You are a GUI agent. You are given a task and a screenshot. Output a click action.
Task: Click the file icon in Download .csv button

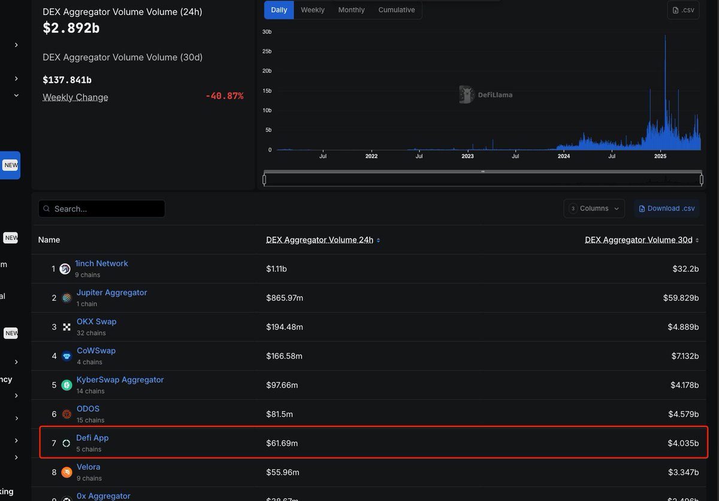642,209
